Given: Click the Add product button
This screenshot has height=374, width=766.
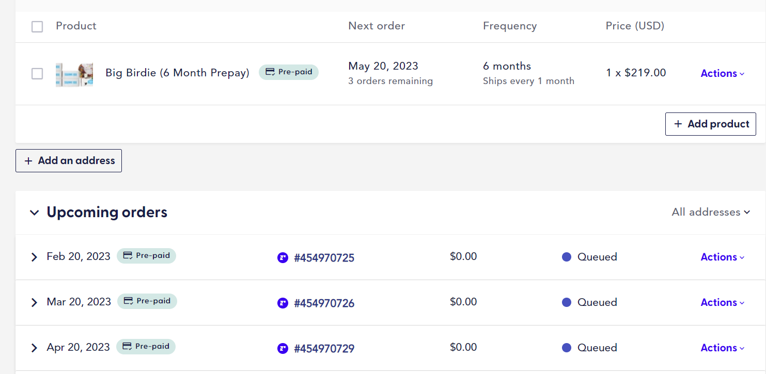Looking at the screenshot, I should pyautogui.click(x=710, y=124).
